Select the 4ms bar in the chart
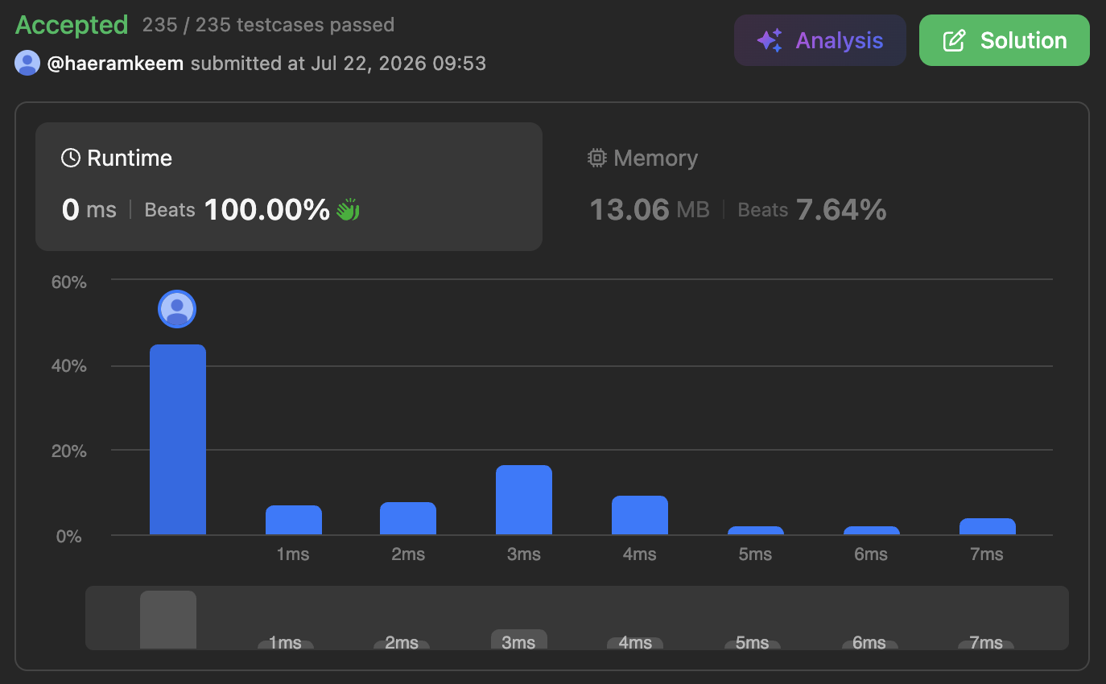This screenshot has height=684, width=1106. pos(640,515)
